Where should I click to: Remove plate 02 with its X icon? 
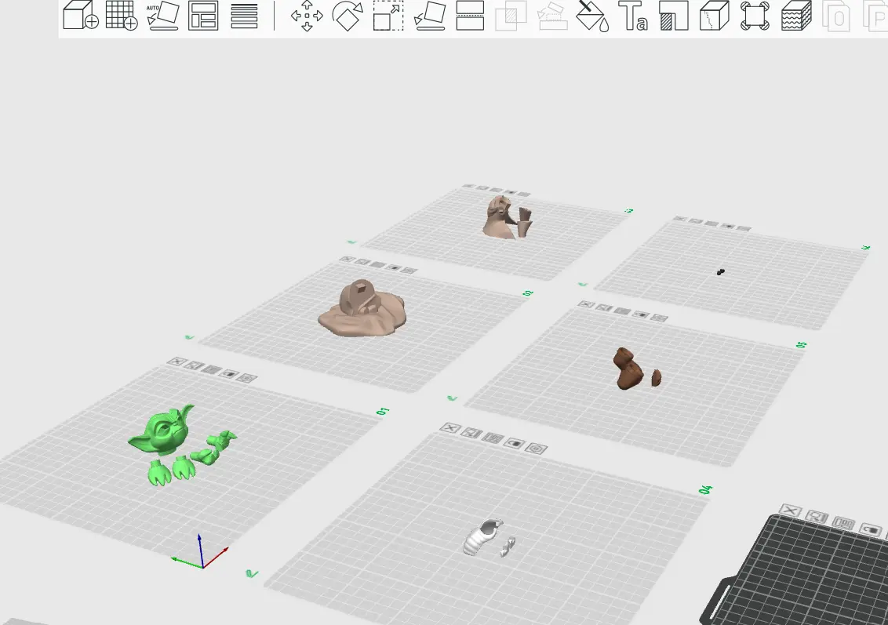point(347,260)
